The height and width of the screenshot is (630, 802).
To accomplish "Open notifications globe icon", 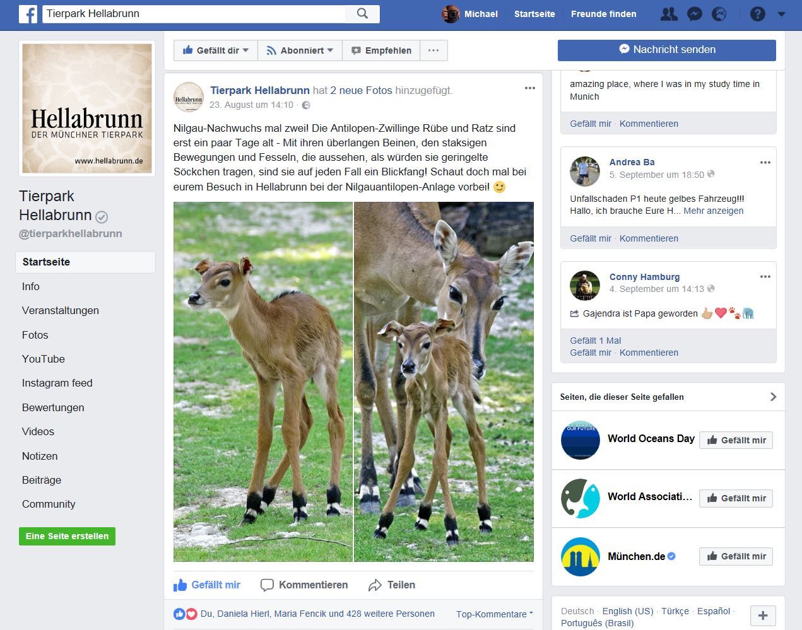I will point(719,14).
